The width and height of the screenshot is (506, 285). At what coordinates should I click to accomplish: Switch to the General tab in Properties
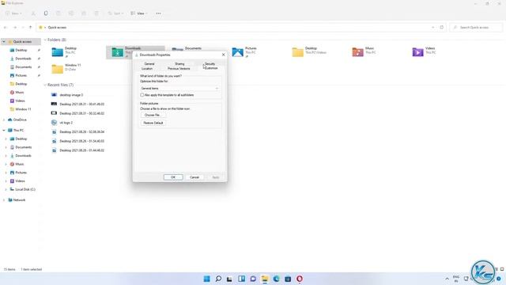point(149,64)
